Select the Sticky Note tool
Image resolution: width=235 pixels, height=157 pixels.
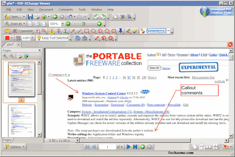[x=7, y=31]
